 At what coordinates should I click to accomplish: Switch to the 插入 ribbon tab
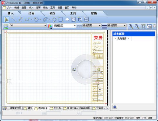[x=11, y=13]
